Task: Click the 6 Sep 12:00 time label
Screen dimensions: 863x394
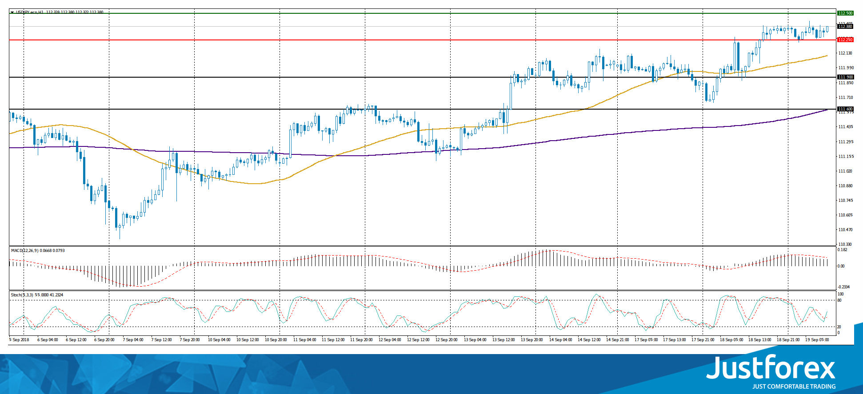Action: tap(76, 340)
